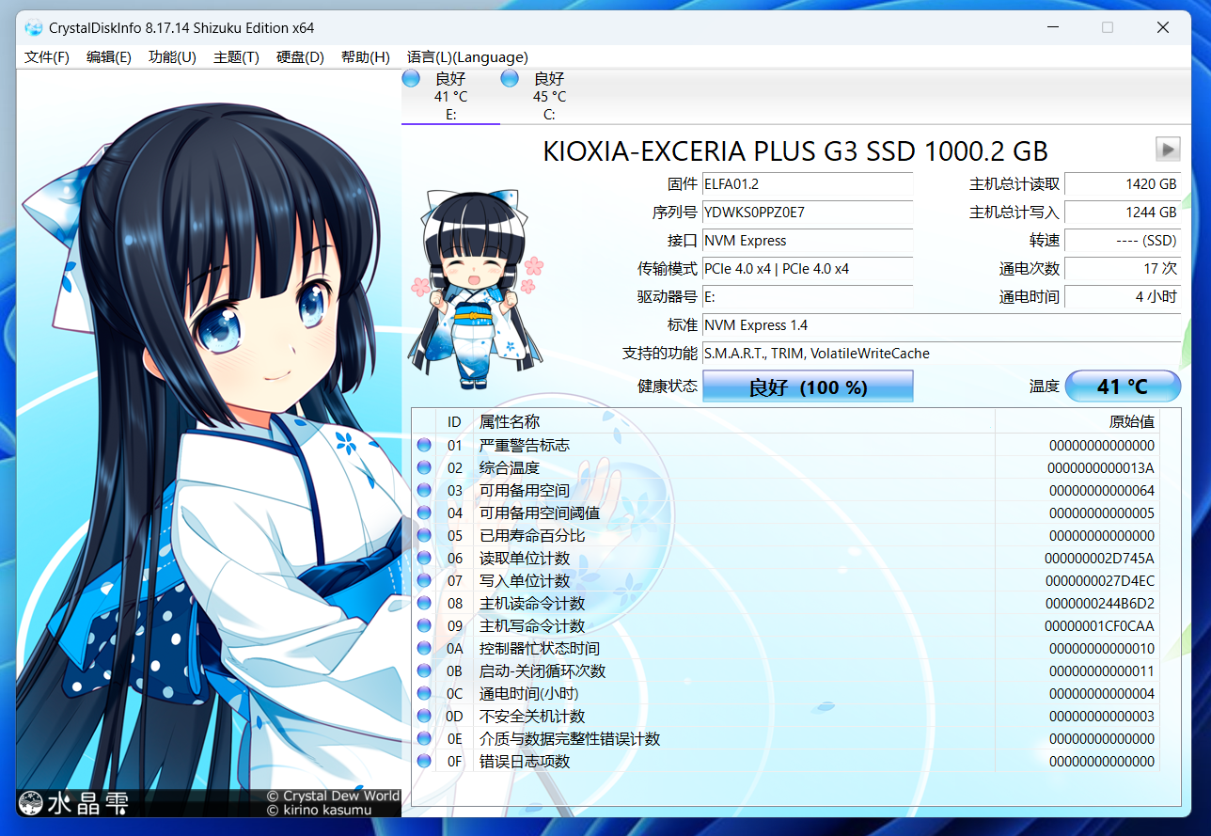Image resolution: width=1211 pixels, height=836 pixels.
Task: Click the status orb for 已用寿命百分比
Action: (x=424, y=535)
